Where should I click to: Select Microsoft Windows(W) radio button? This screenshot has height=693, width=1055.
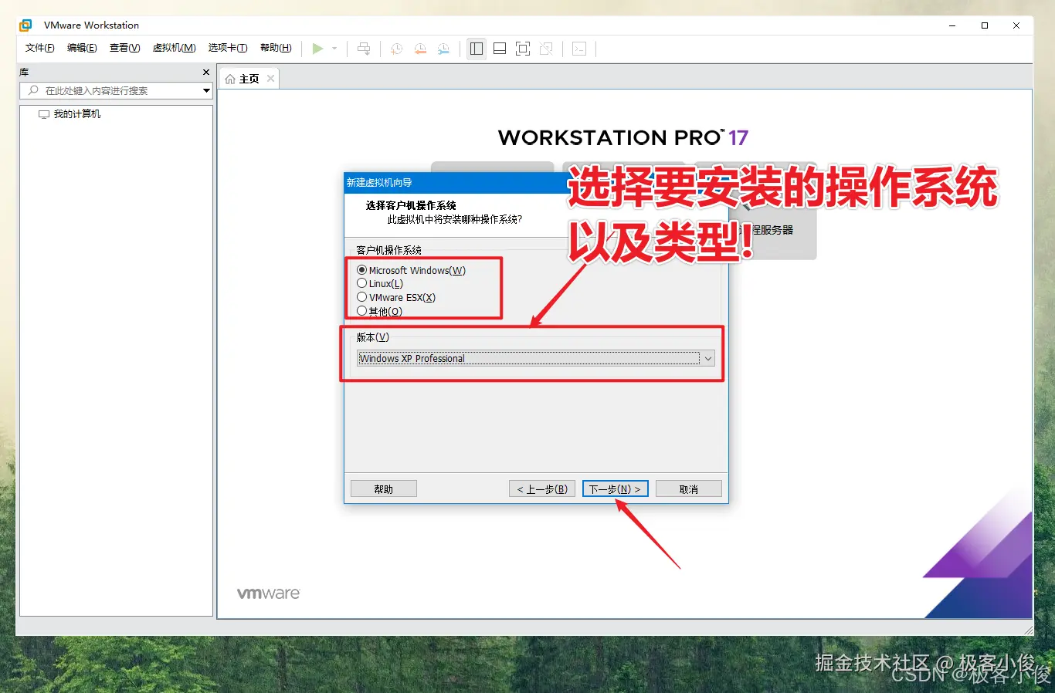tap(361, 270)
